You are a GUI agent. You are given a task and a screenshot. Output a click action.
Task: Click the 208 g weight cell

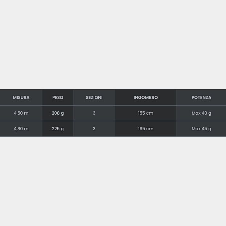[58, 113]
